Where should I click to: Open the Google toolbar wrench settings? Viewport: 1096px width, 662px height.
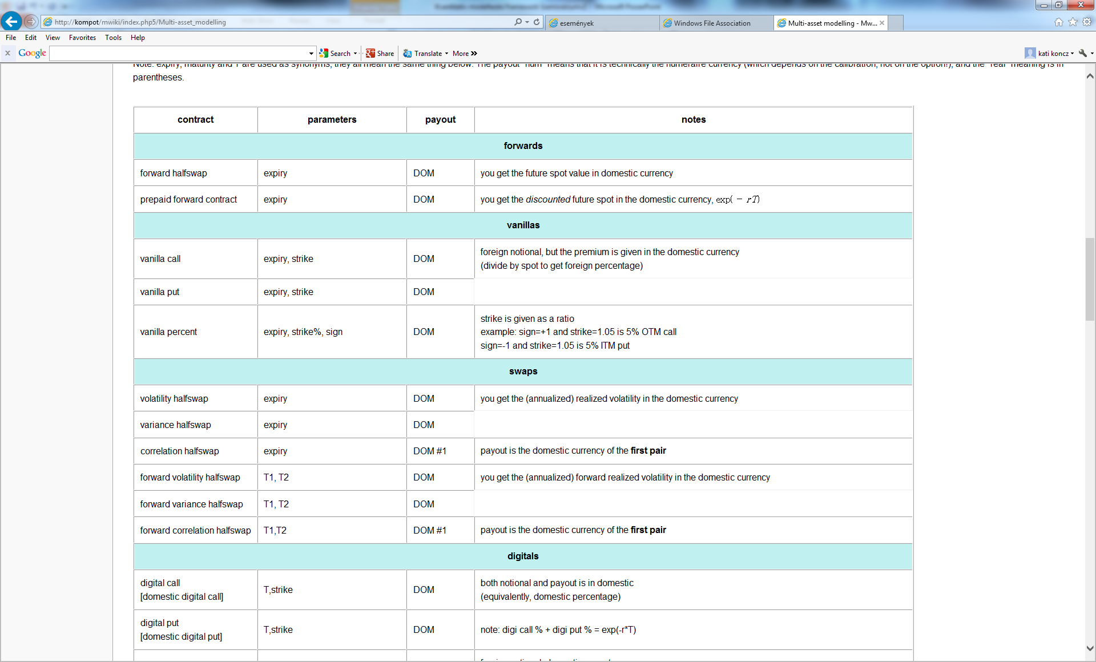(1083, 53)
